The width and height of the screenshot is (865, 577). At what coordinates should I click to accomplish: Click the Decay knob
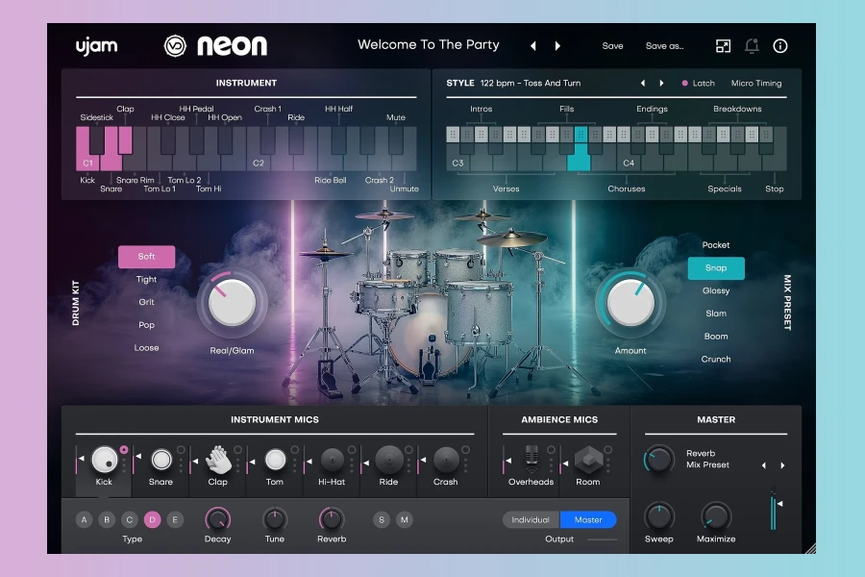pos(218,519)
